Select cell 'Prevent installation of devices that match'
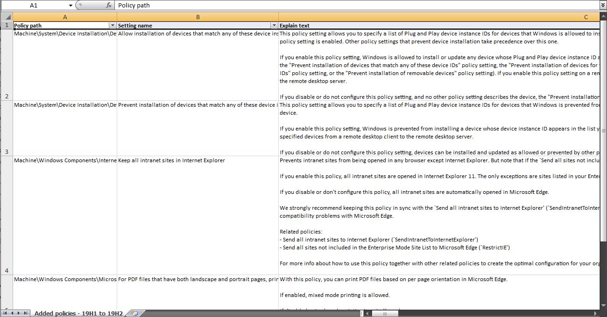Image resolution: width=607 pixels, height=317 pixels. 198,128
